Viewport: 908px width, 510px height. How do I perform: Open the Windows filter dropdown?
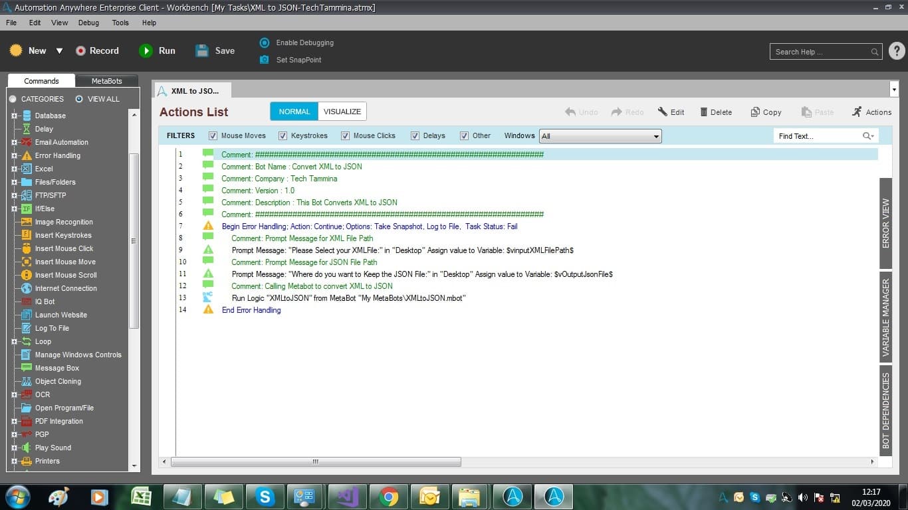point(600,136)
